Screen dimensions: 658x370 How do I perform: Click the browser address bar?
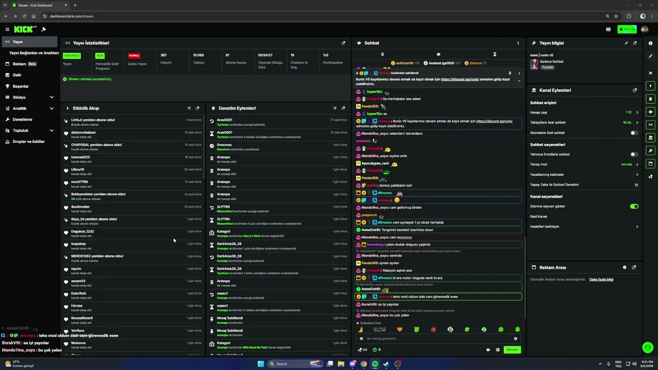coord(324,16)
